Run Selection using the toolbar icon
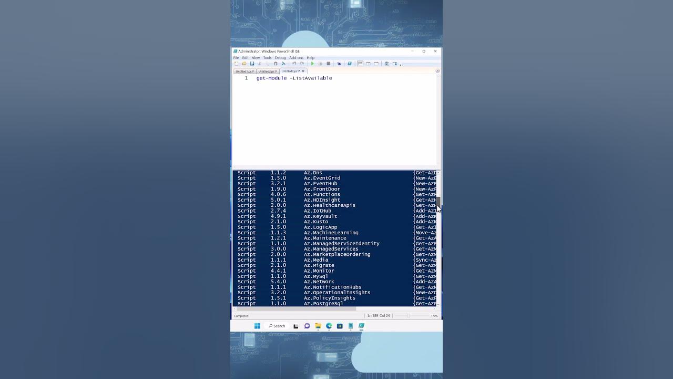The width and height of the screenshot is (673, 379). coord(320,64)
